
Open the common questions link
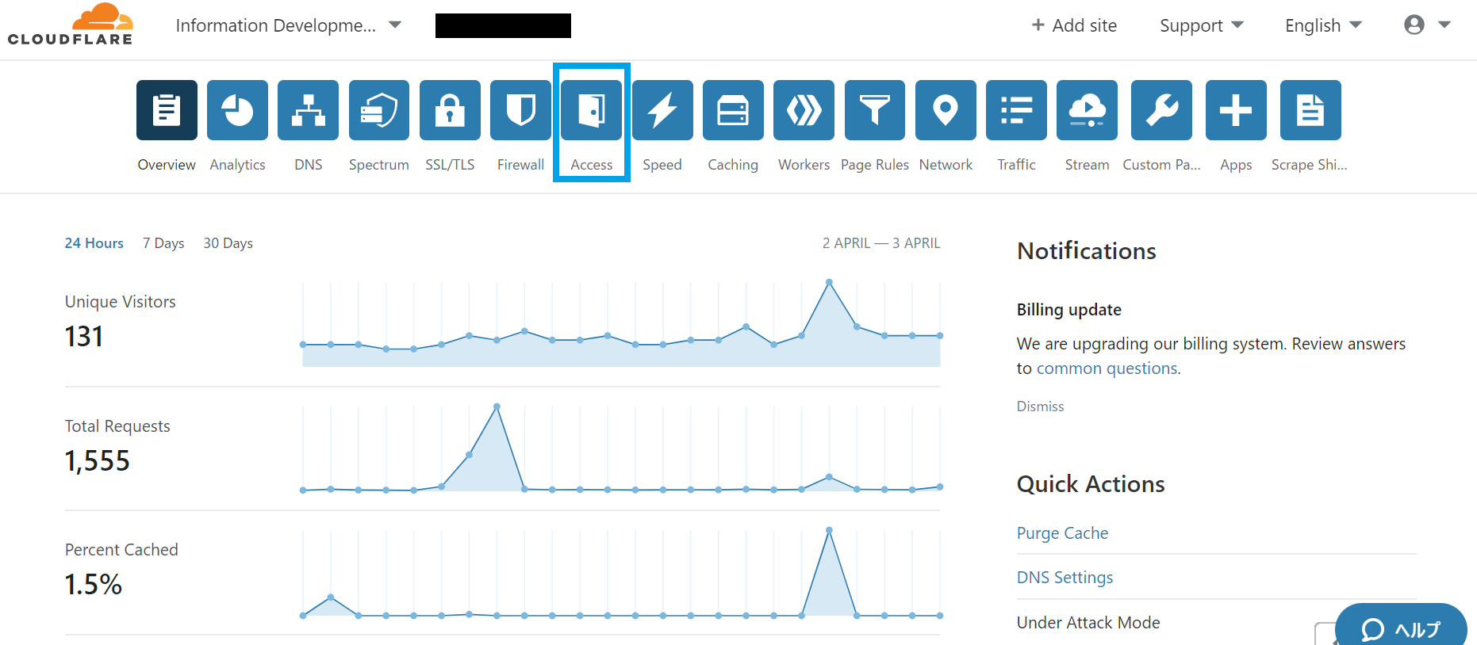click(x=1107, y=368)
